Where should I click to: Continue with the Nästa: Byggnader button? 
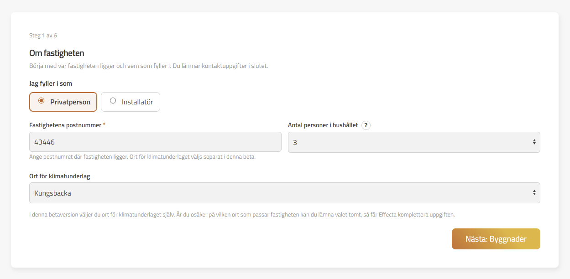tap(496, 239)
